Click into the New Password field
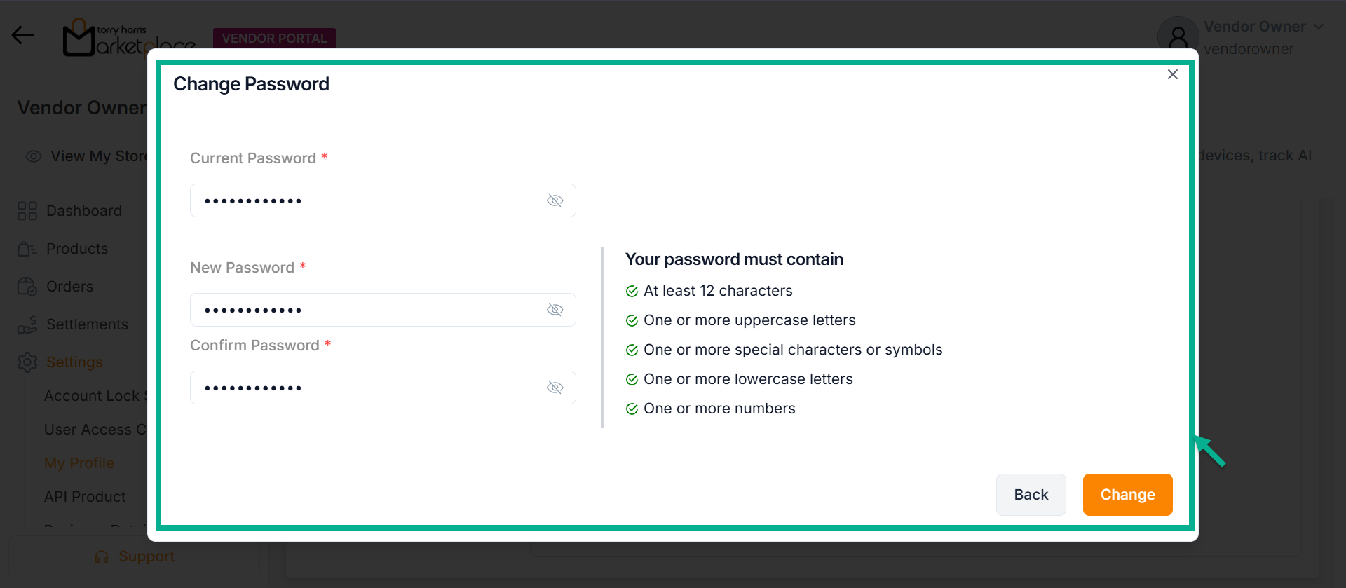 point(368,310)
